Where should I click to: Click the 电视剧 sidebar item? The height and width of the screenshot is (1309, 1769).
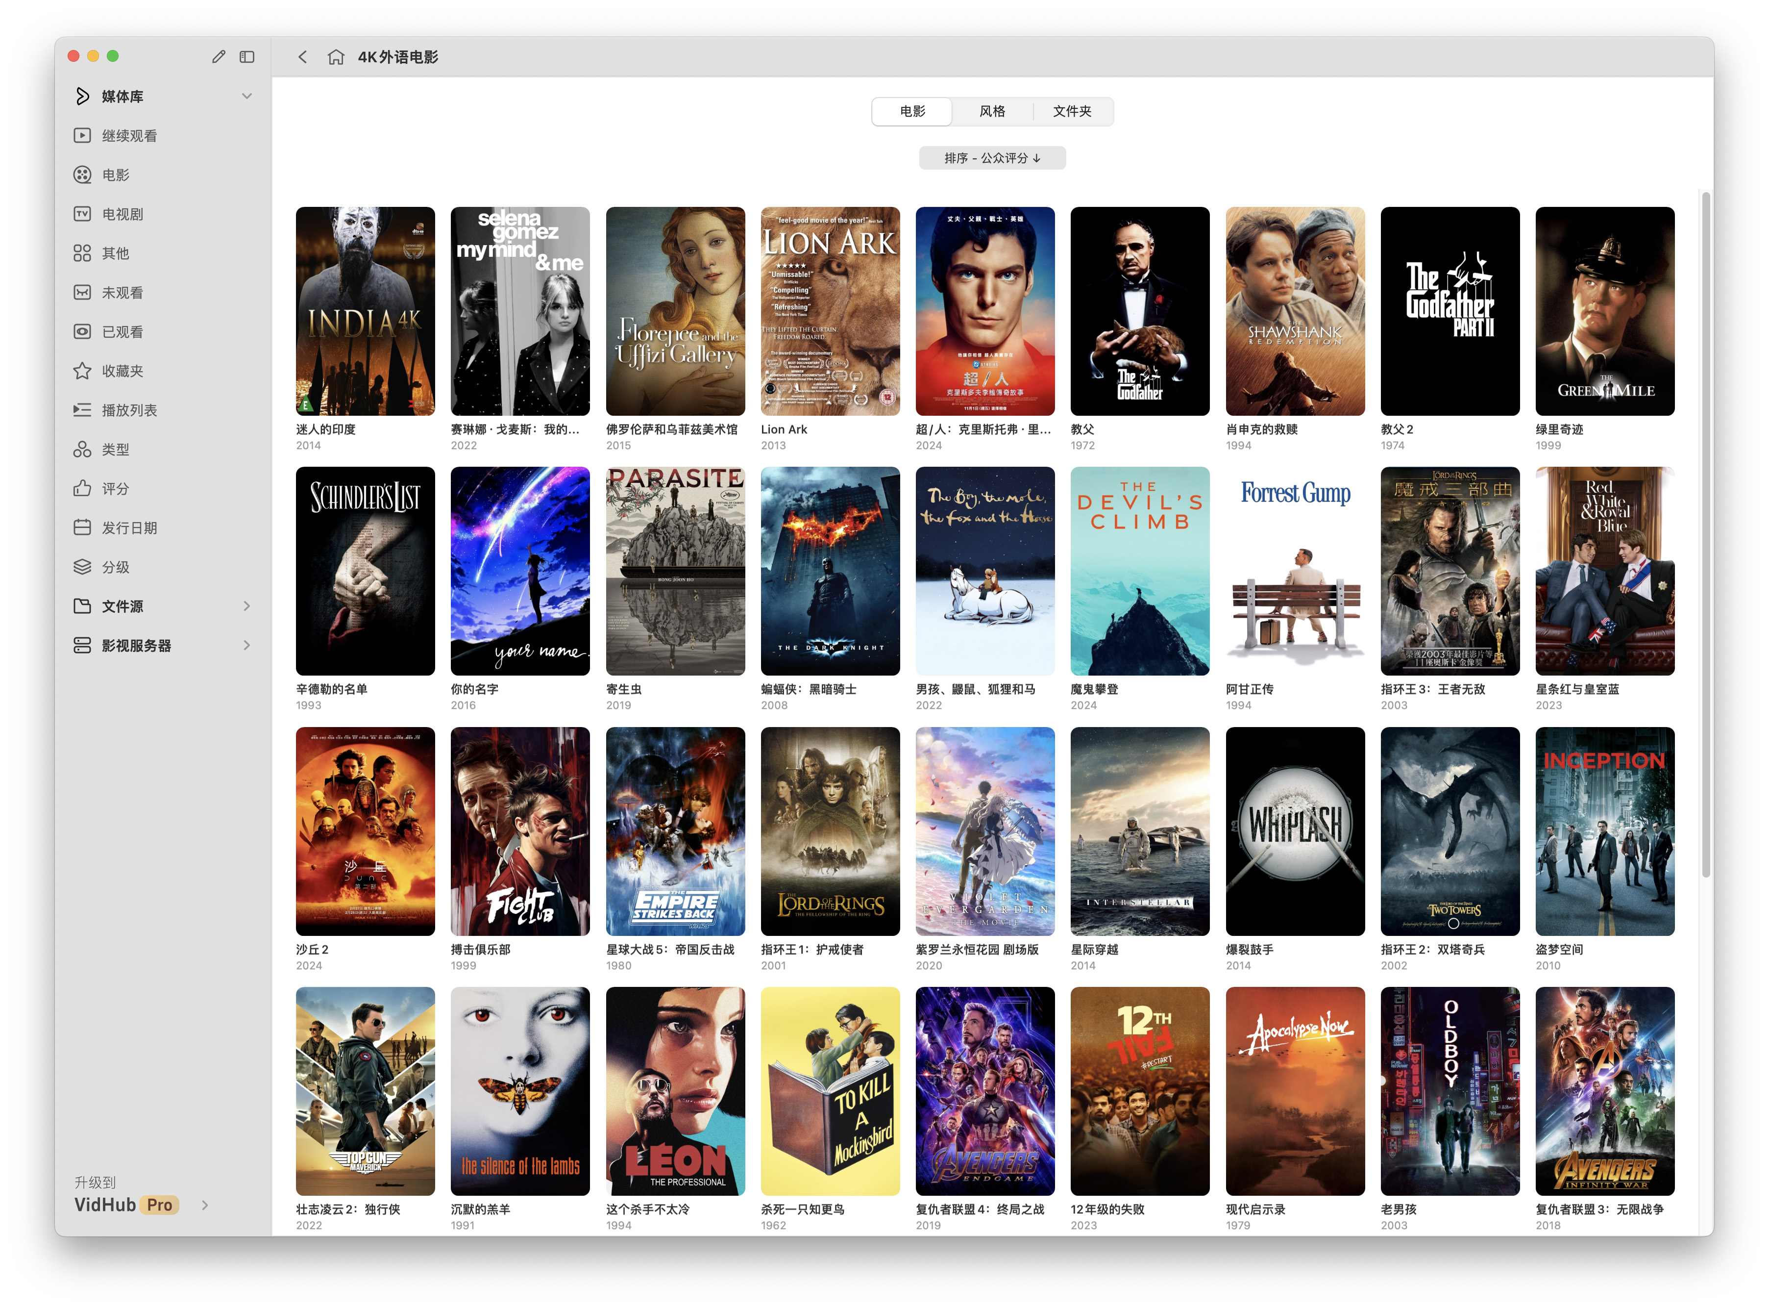(x=122, y=214)
